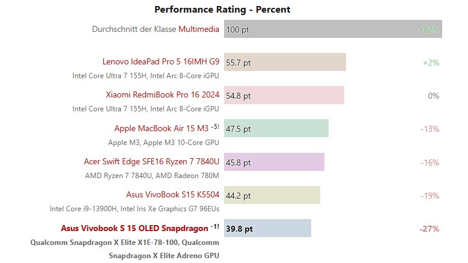Click the -27% difference for Vivobook Snapdragon

click(x=429, y=229)
